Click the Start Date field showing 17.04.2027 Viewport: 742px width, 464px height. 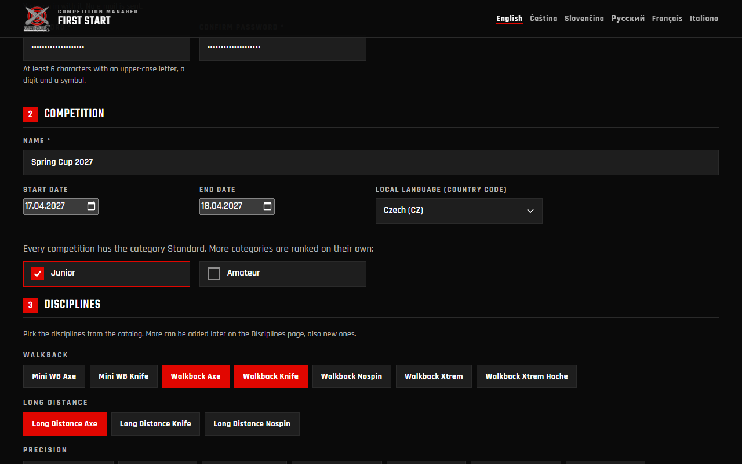tap(61, 206)
